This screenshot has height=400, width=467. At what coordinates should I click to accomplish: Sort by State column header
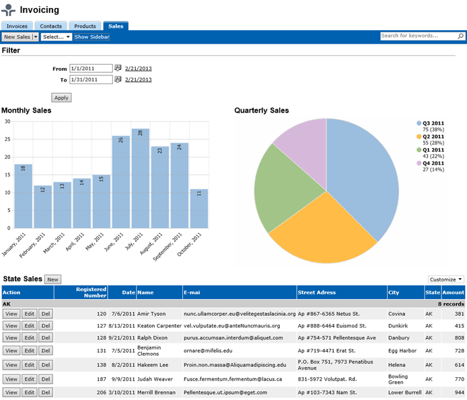coord(433,292)
